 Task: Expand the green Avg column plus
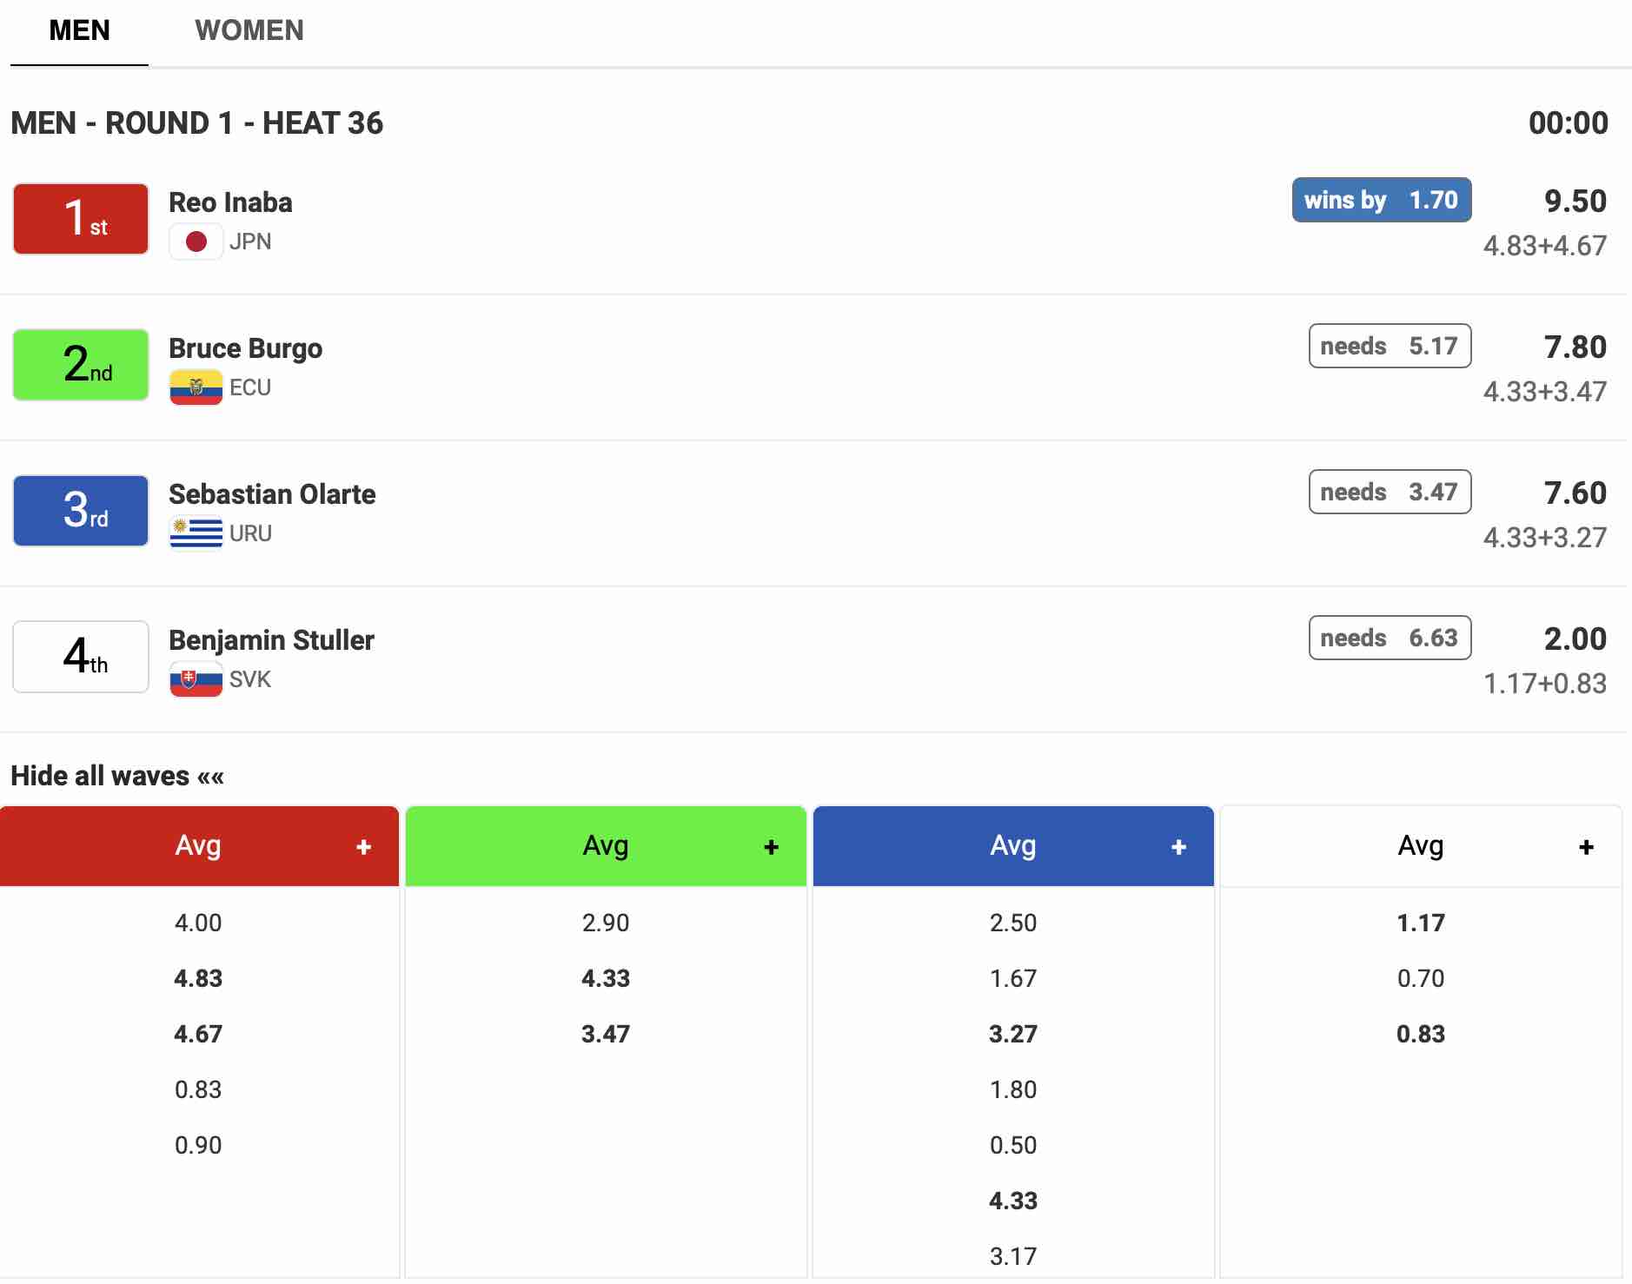(771, 847)
